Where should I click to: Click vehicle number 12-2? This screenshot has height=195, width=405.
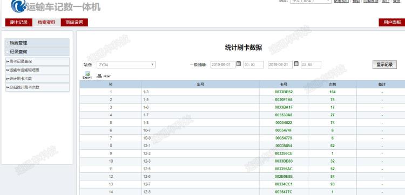[147, 154]
